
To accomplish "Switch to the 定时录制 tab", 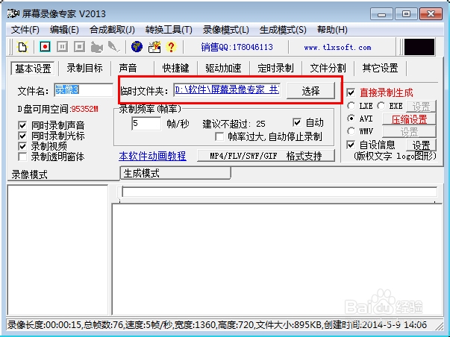I will 275,69.
